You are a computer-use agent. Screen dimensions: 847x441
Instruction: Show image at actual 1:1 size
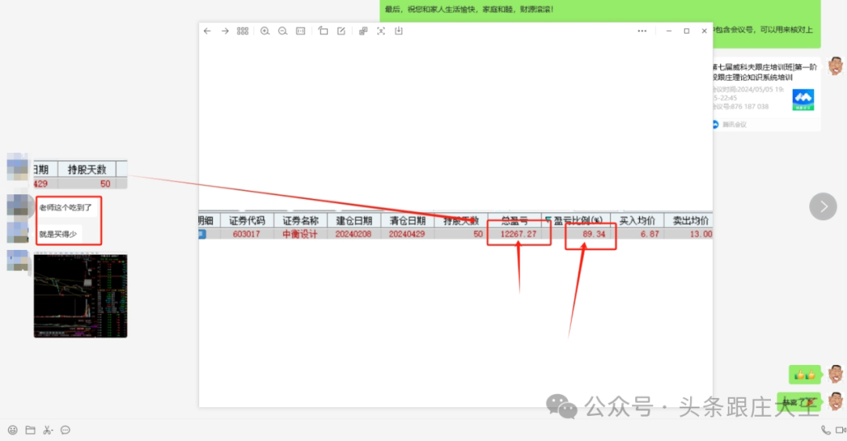pos(300,31)
